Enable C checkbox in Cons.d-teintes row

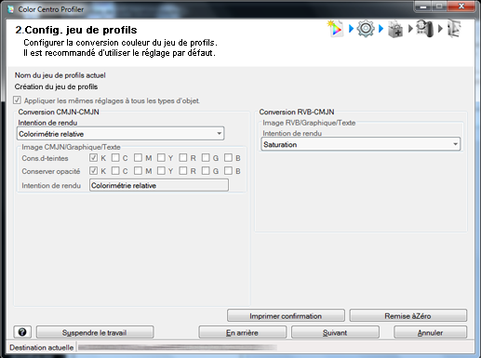click(x=115, y=158)
